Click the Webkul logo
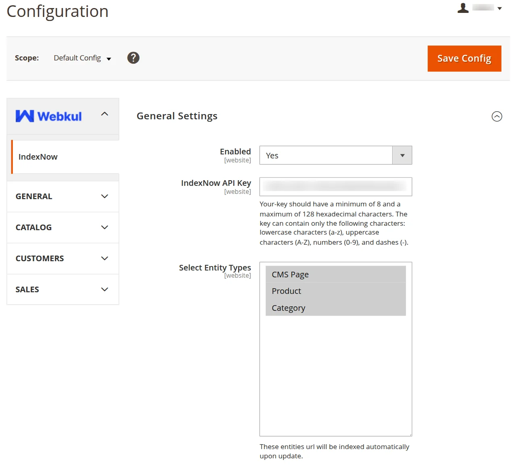Viewport: 524px width, 466px height. tap(49, 116)
